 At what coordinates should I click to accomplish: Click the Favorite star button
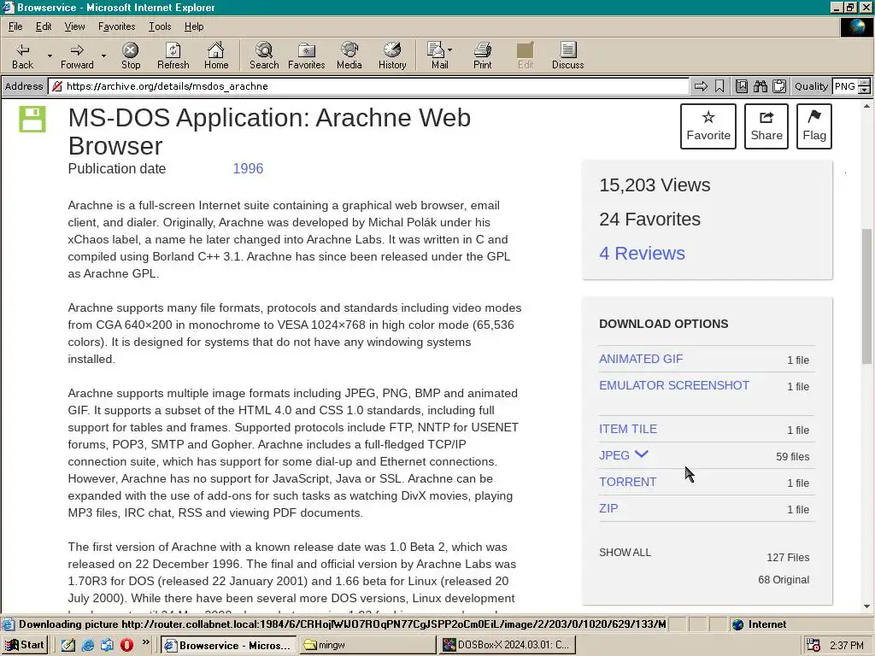click(x=708, y=126)
